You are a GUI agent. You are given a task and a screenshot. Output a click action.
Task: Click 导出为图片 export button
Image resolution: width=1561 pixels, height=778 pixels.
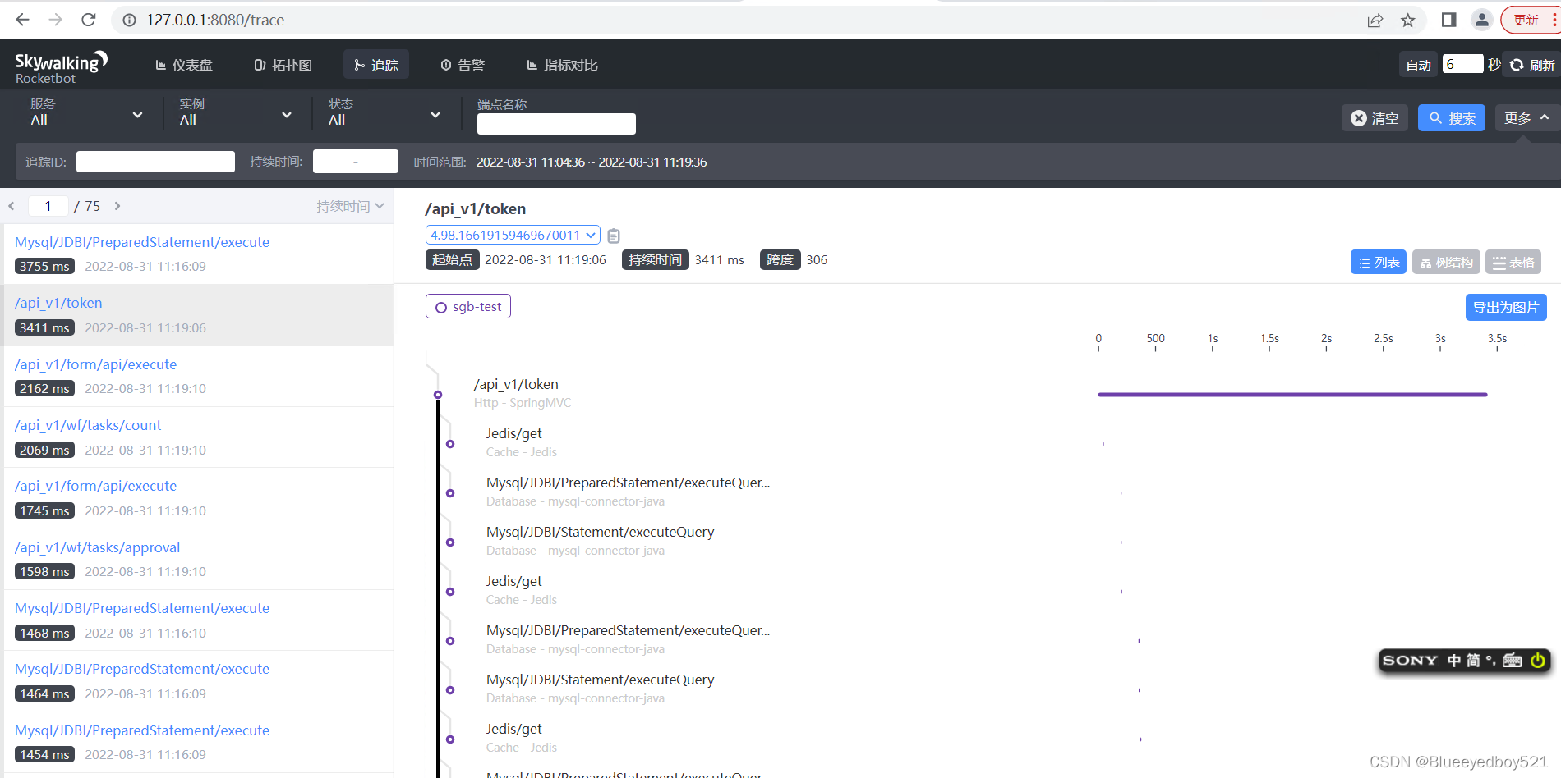(1506, 307)
